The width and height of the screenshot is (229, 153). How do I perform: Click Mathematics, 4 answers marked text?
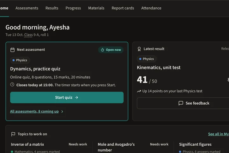tap(37, 151)
